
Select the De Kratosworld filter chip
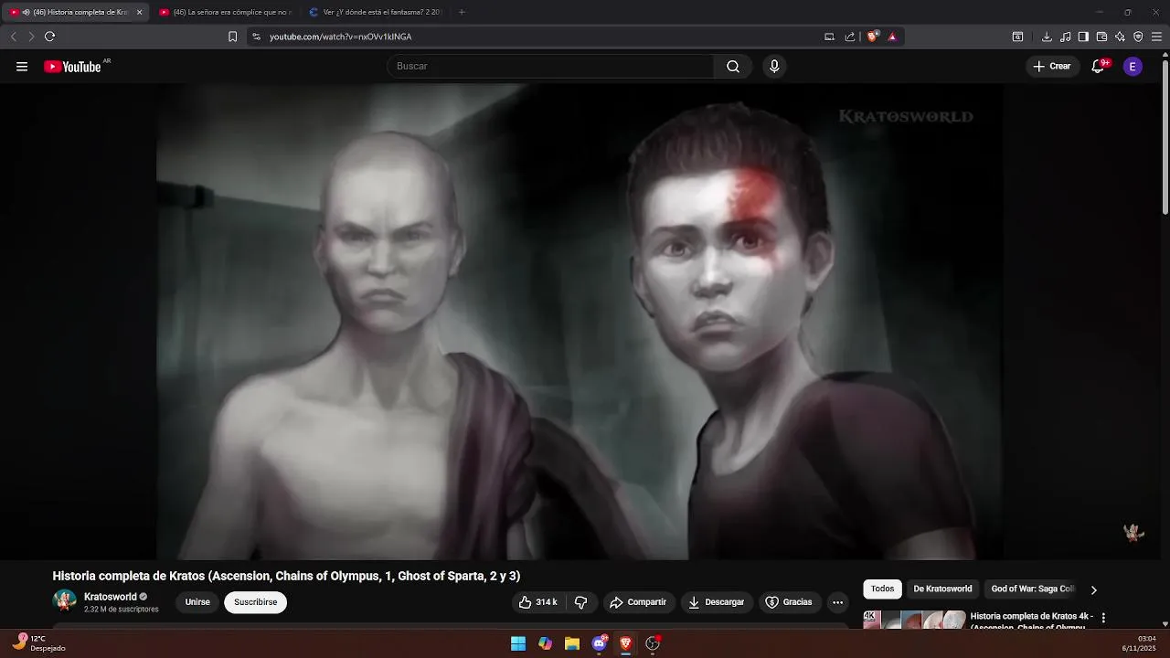click(x=942, y=589)
